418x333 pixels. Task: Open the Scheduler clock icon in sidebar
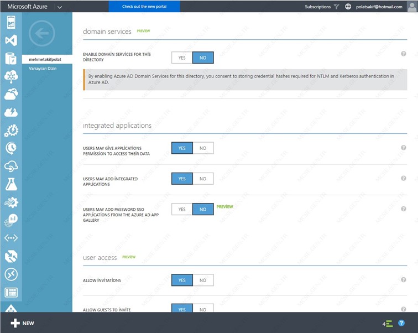click(x=11, y=148)
